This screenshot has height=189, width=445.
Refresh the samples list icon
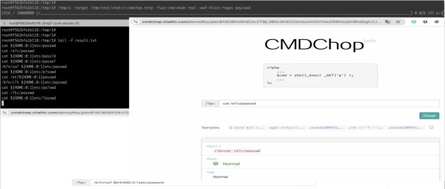(x=431, y=128)
